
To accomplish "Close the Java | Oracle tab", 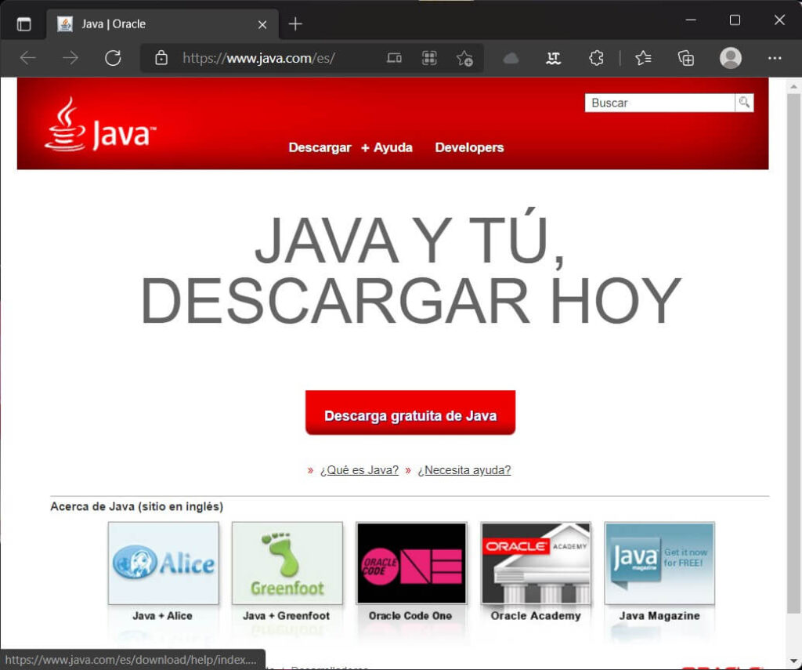I will coord(263,24).
